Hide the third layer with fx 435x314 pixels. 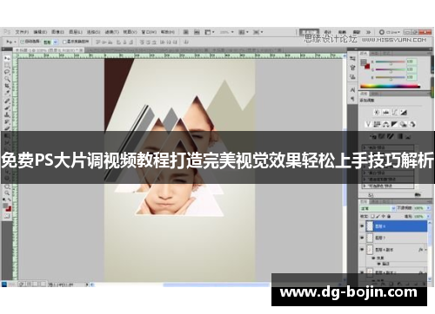362,249
